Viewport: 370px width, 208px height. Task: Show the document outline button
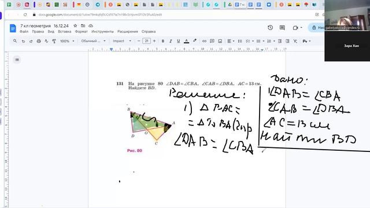tap(17, 60)
